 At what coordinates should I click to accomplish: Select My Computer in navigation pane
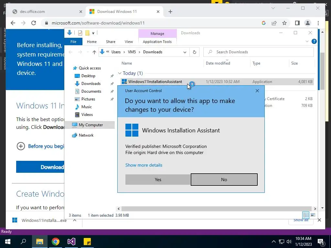click(91, 125)
